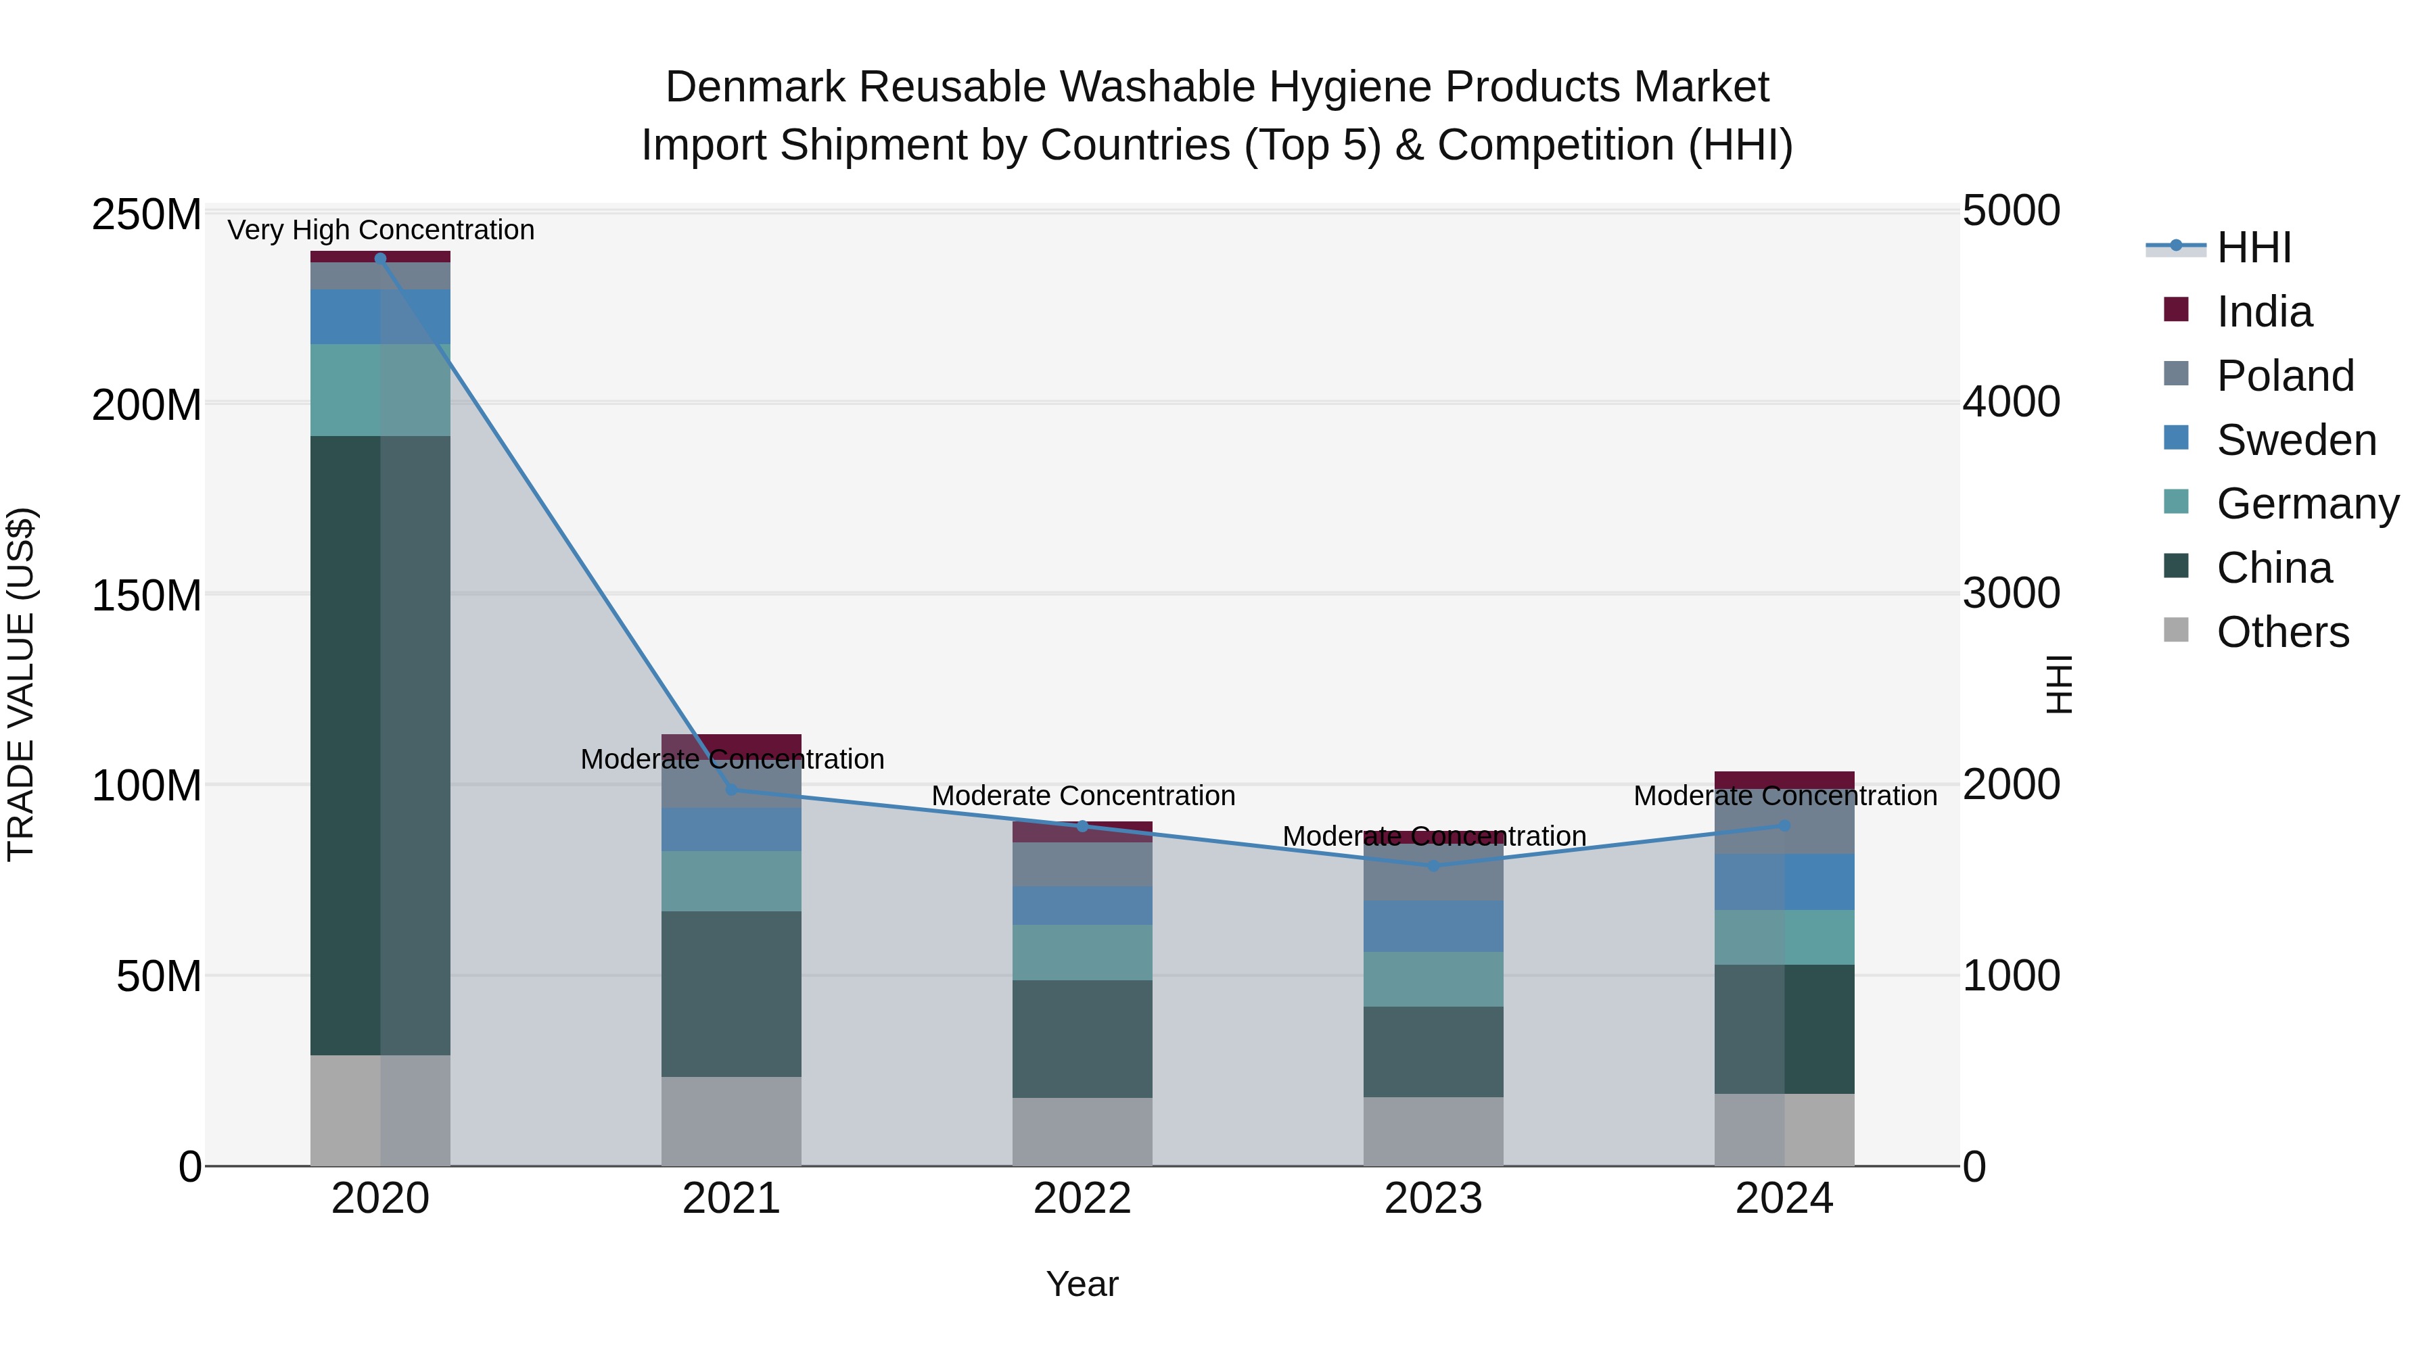Toggle the China legend entry
The width and height of the screenshot is (2435, 1369).
click(2248, 567)
